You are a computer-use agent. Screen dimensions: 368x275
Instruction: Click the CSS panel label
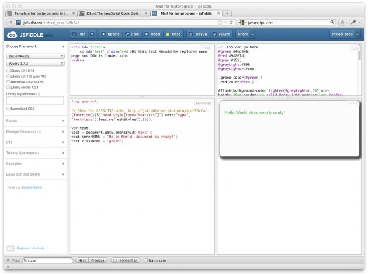click(x=355, y=48)
